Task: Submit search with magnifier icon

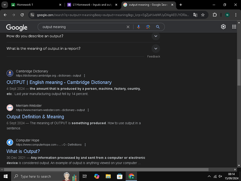Action: pos(158,27)
